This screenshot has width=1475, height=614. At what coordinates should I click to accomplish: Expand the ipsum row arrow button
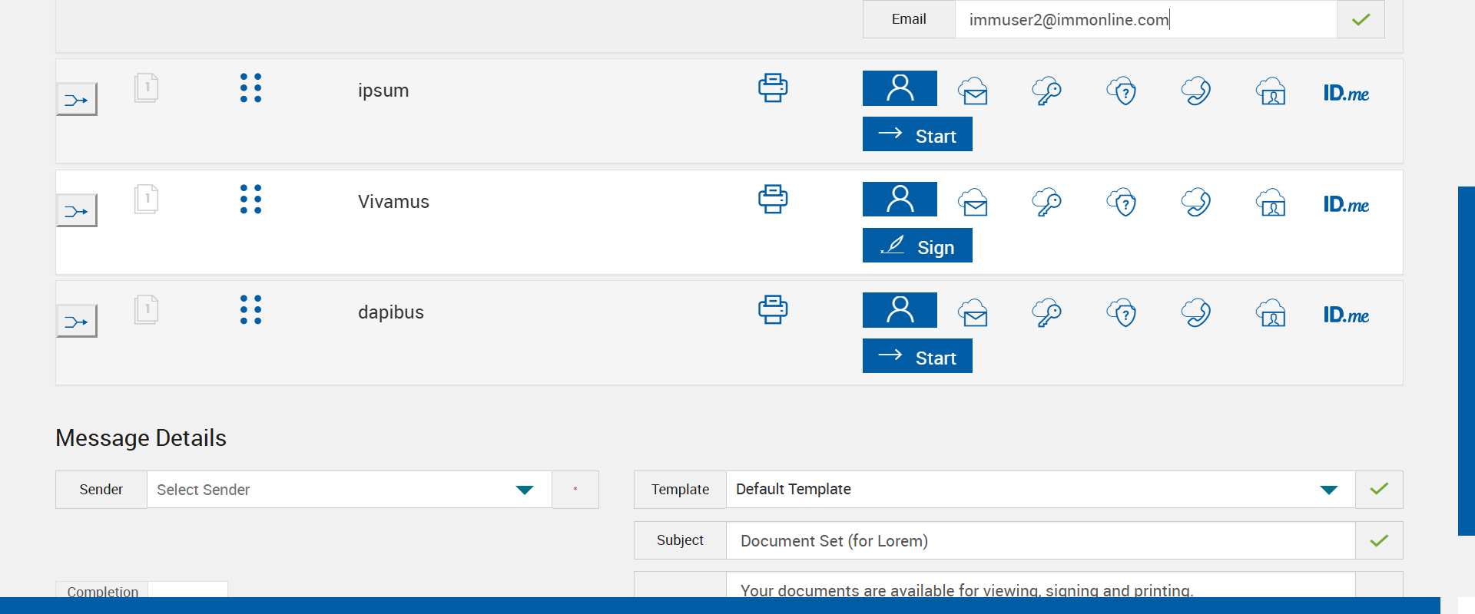(x=77, y=100)
